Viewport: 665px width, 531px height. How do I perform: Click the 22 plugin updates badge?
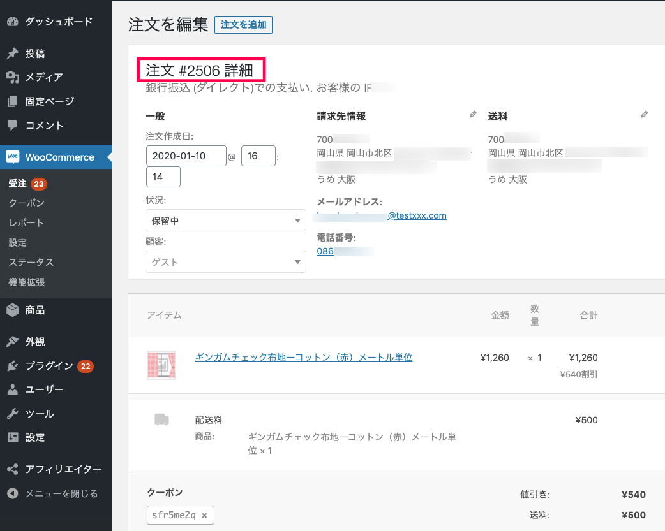click(x=86, y=367)
